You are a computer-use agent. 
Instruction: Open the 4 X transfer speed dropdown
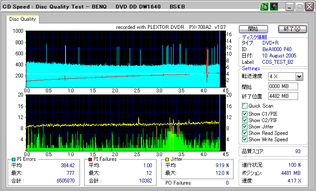(299, 77)
